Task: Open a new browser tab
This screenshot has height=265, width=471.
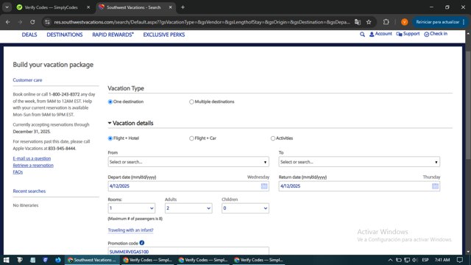Action: (183, 7)
